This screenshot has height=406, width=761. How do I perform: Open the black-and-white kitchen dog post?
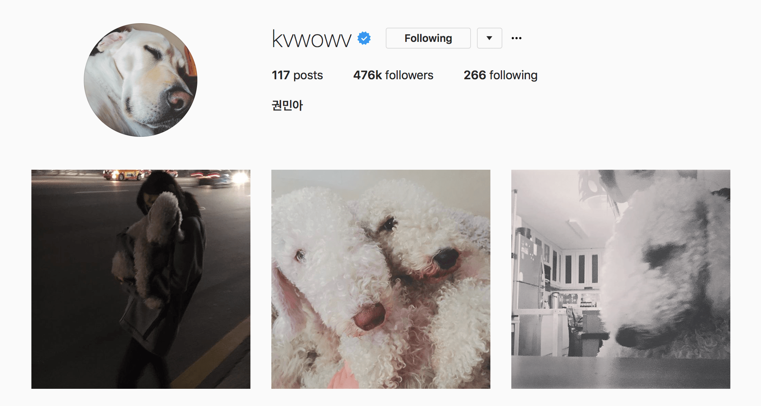pyautogui.click(x=621, y=279)
